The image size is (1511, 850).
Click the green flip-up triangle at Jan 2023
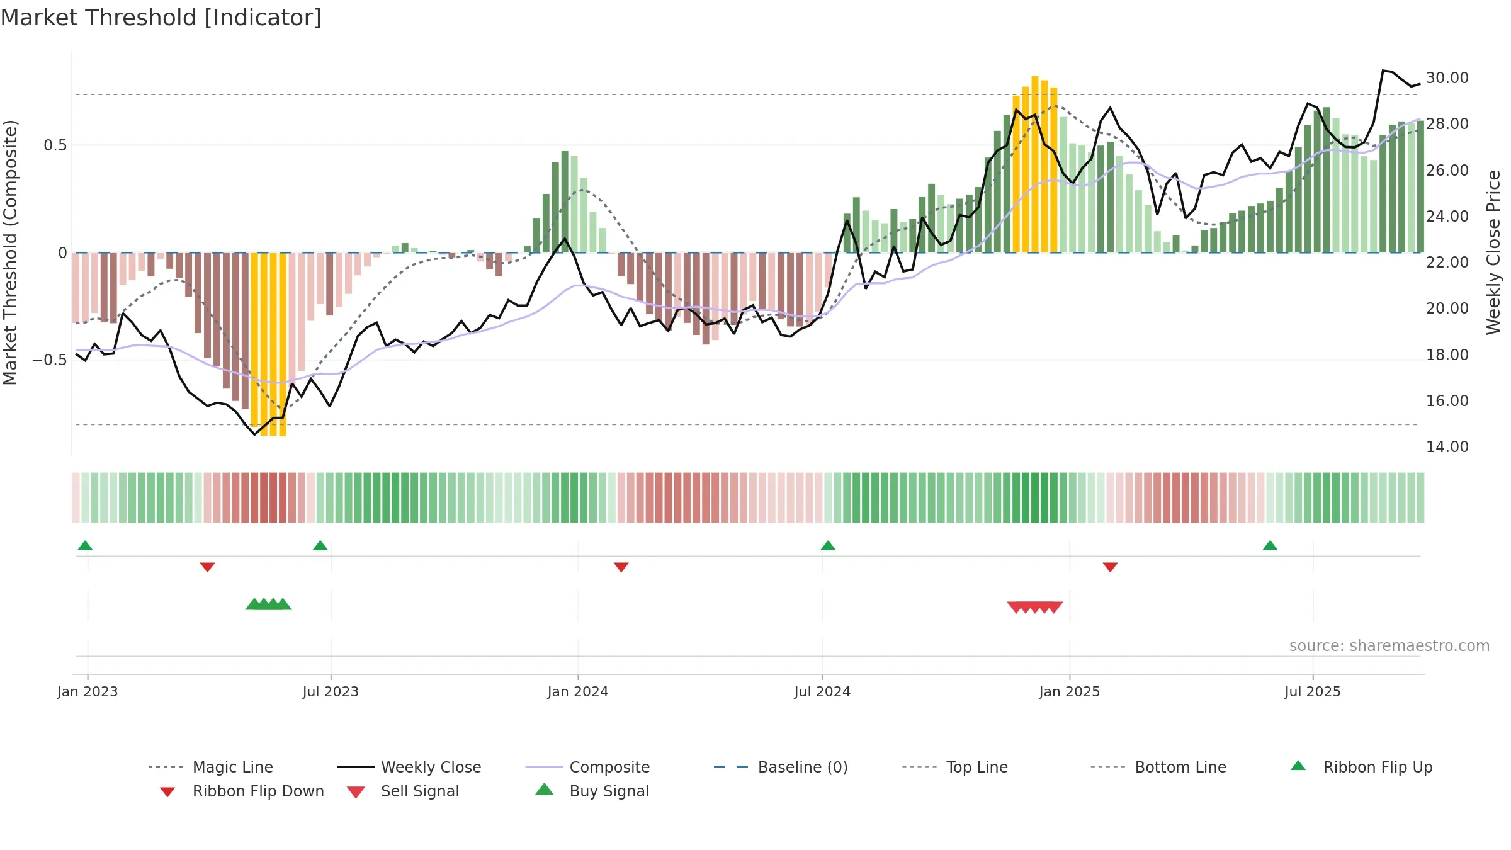(85, 545)
